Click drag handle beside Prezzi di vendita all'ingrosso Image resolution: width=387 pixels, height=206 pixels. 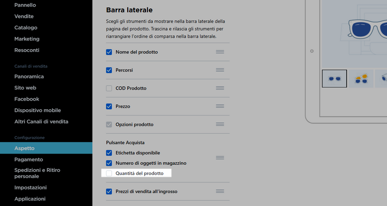tap(220, 191)
